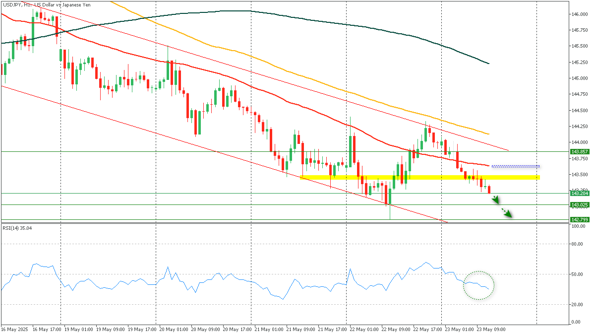Screen dimensions: 595x335
Task: Click the 144.500 price axis label
Action: [x=580, y=111]
